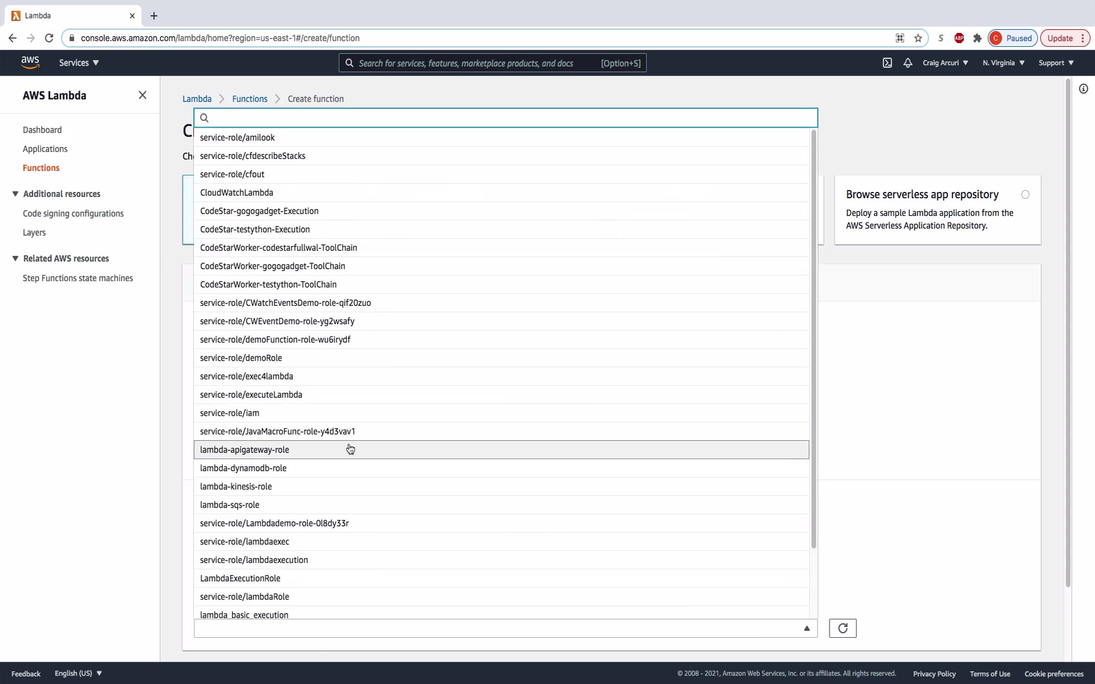Open a new browser tab
The height and width of the screenshot is (684, 1095).
(x=154, y=16)
